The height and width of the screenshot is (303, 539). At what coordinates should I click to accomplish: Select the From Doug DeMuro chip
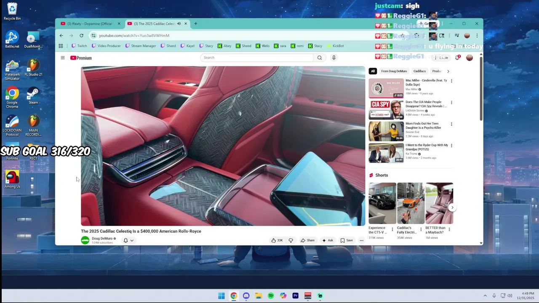[394, 71]
